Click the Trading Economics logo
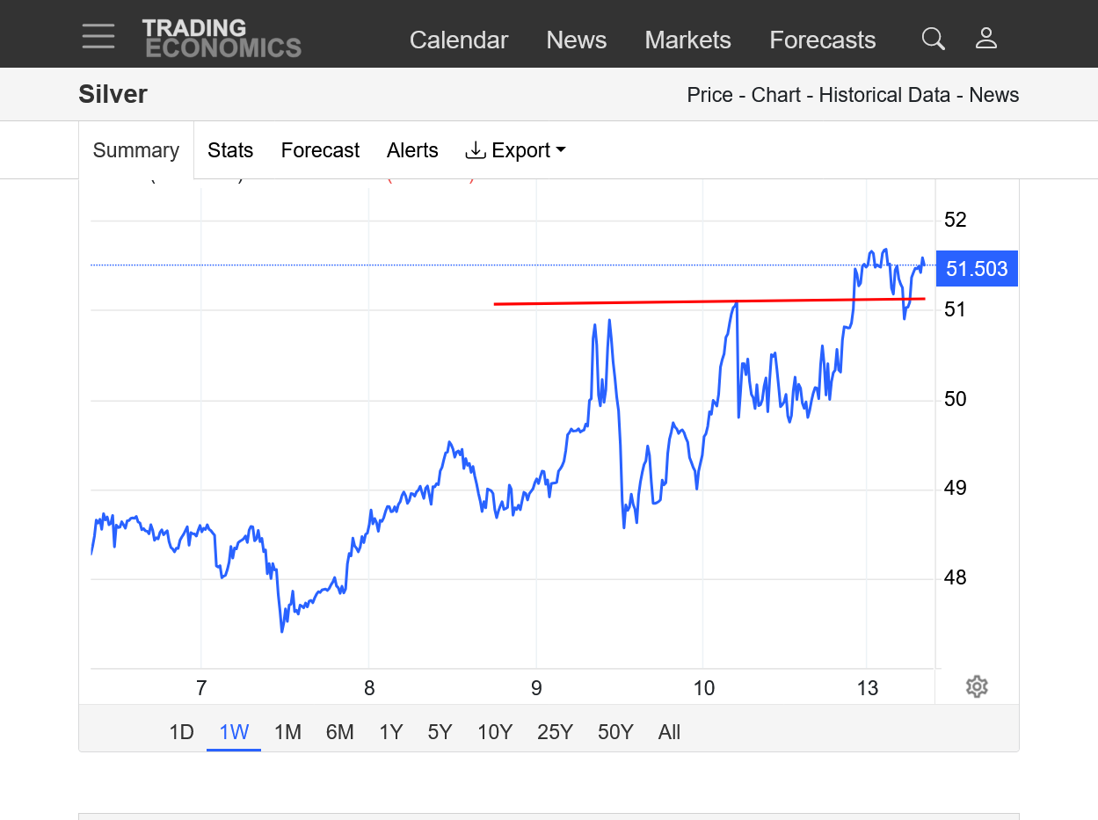The image size is (1098, 820). (x=222, y=39)
